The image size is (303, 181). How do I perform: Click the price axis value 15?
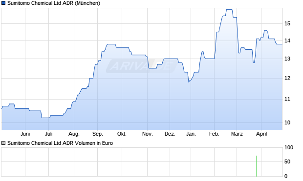287,24
